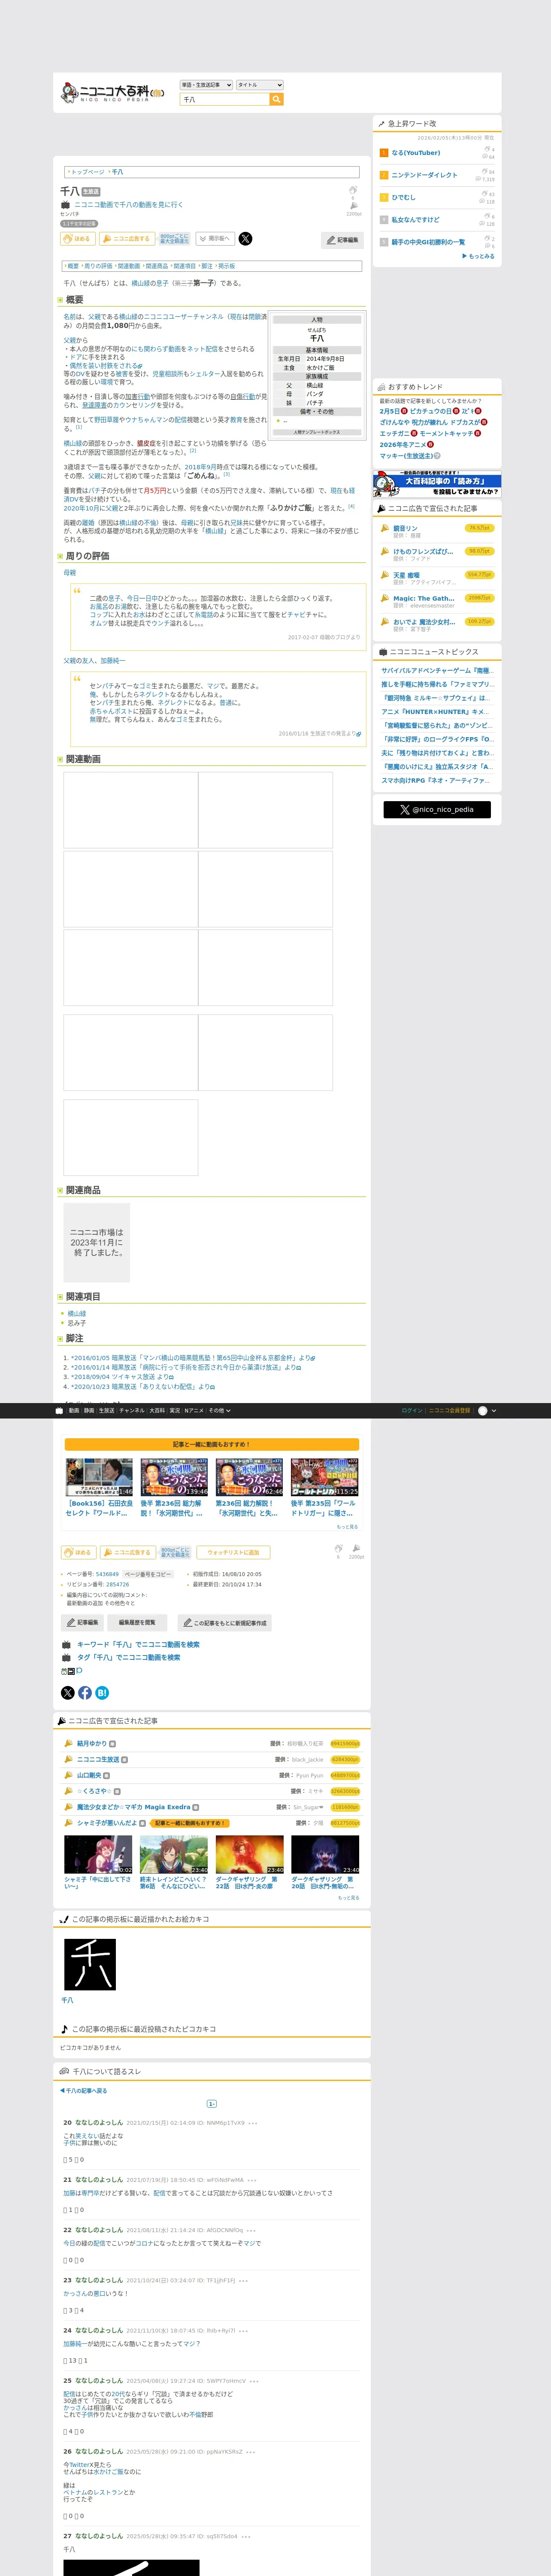Image resolution: width=551 pixels, height=2576 pixels.
Task: Collapse the 関連項目 section heading toggle
Action: click(x=60, y=1297)
